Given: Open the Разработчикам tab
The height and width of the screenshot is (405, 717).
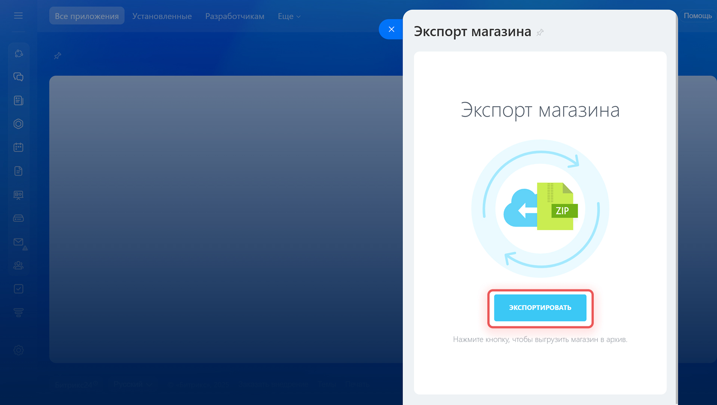Looking at the screenshot, I should tap(235, 16).
